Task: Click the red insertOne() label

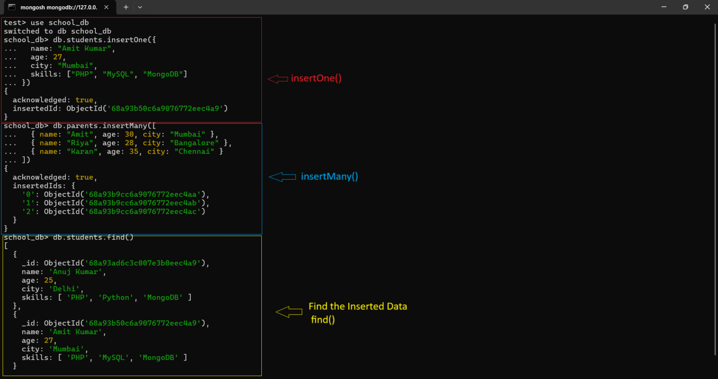Action: pos(316,78)
